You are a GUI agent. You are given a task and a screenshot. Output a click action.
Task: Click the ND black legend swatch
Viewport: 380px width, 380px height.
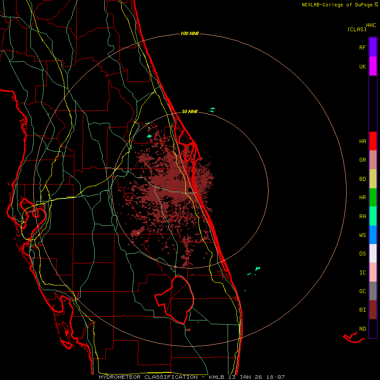pyautogui.click(x=373, y=328)
